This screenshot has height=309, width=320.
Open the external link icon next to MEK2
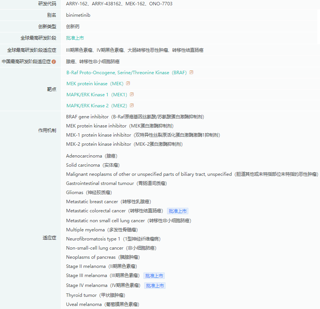(132, 105)
